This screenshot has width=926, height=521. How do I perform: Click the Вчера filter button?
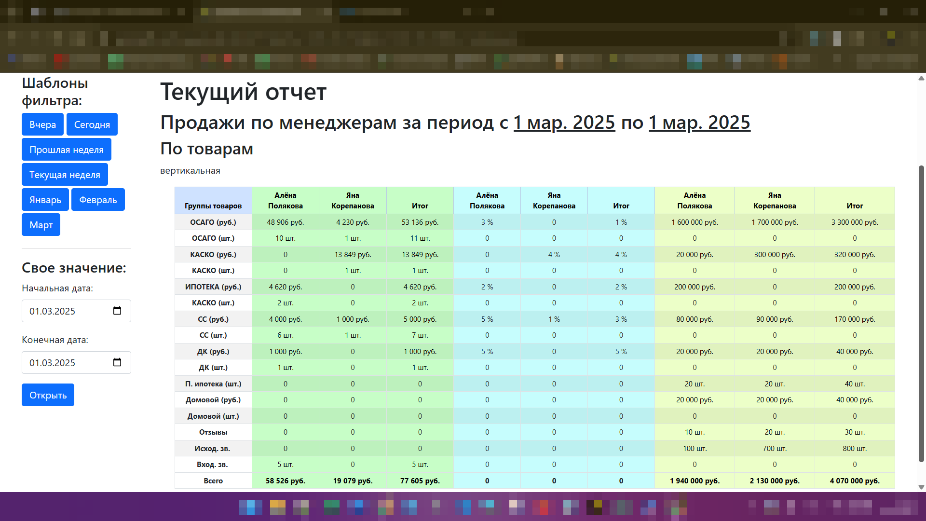pyautogui.click(x=42, y=124)
